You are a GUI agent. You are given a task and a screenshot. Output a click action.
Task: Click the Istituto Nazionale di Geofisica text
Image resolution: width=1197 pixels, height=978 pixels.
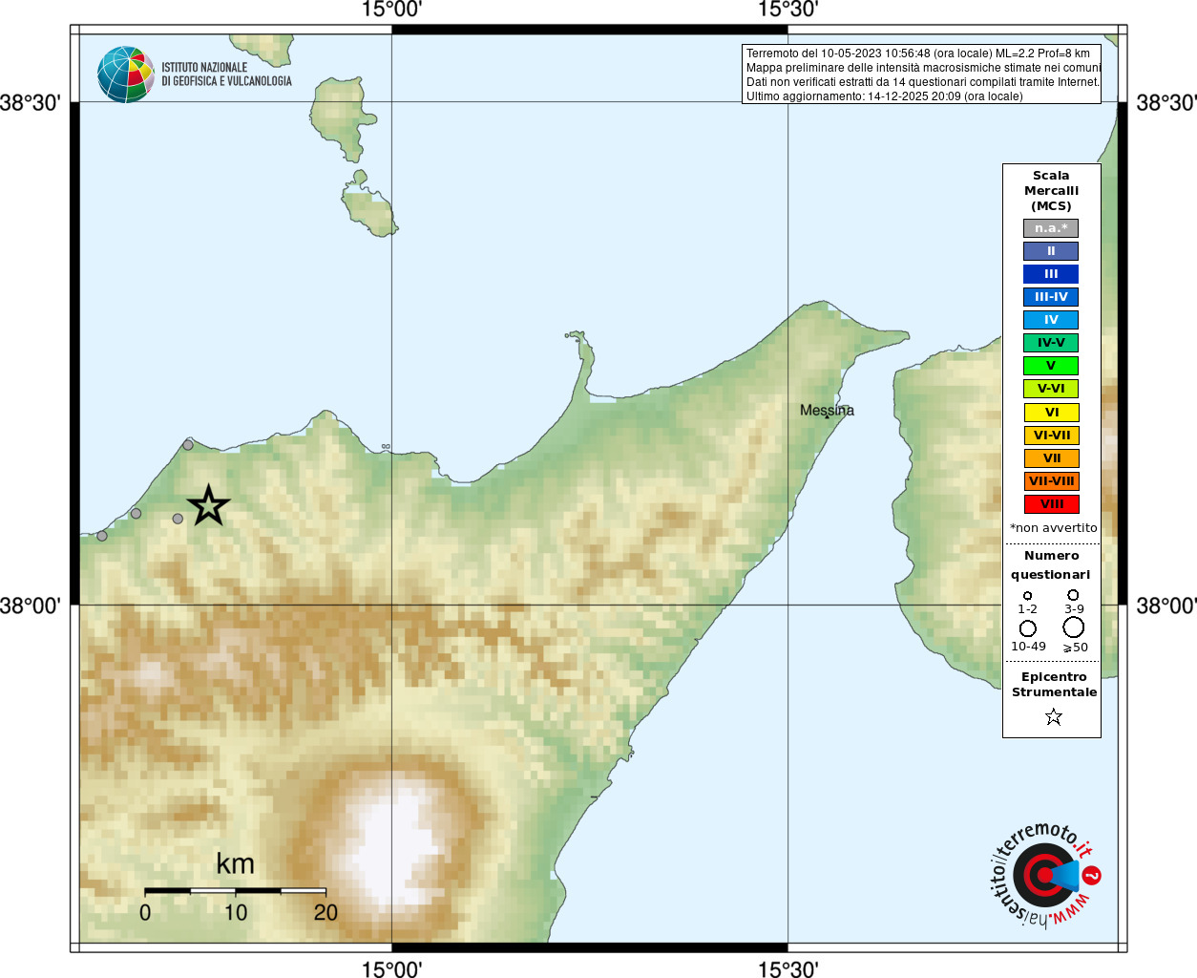pos(226,74)
